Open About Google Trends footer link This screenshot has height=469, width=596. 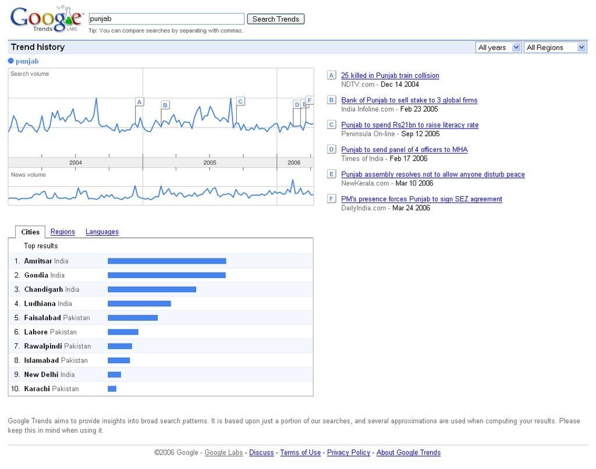[x=409, y=452]
